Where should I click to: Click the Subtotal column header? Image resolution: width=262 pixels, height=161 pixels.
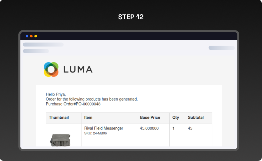[x=196, y=117]
